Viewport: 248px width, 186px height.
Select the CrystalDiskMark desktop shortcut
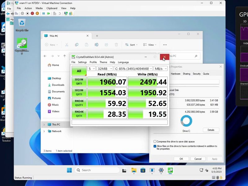tap(22, 46)
